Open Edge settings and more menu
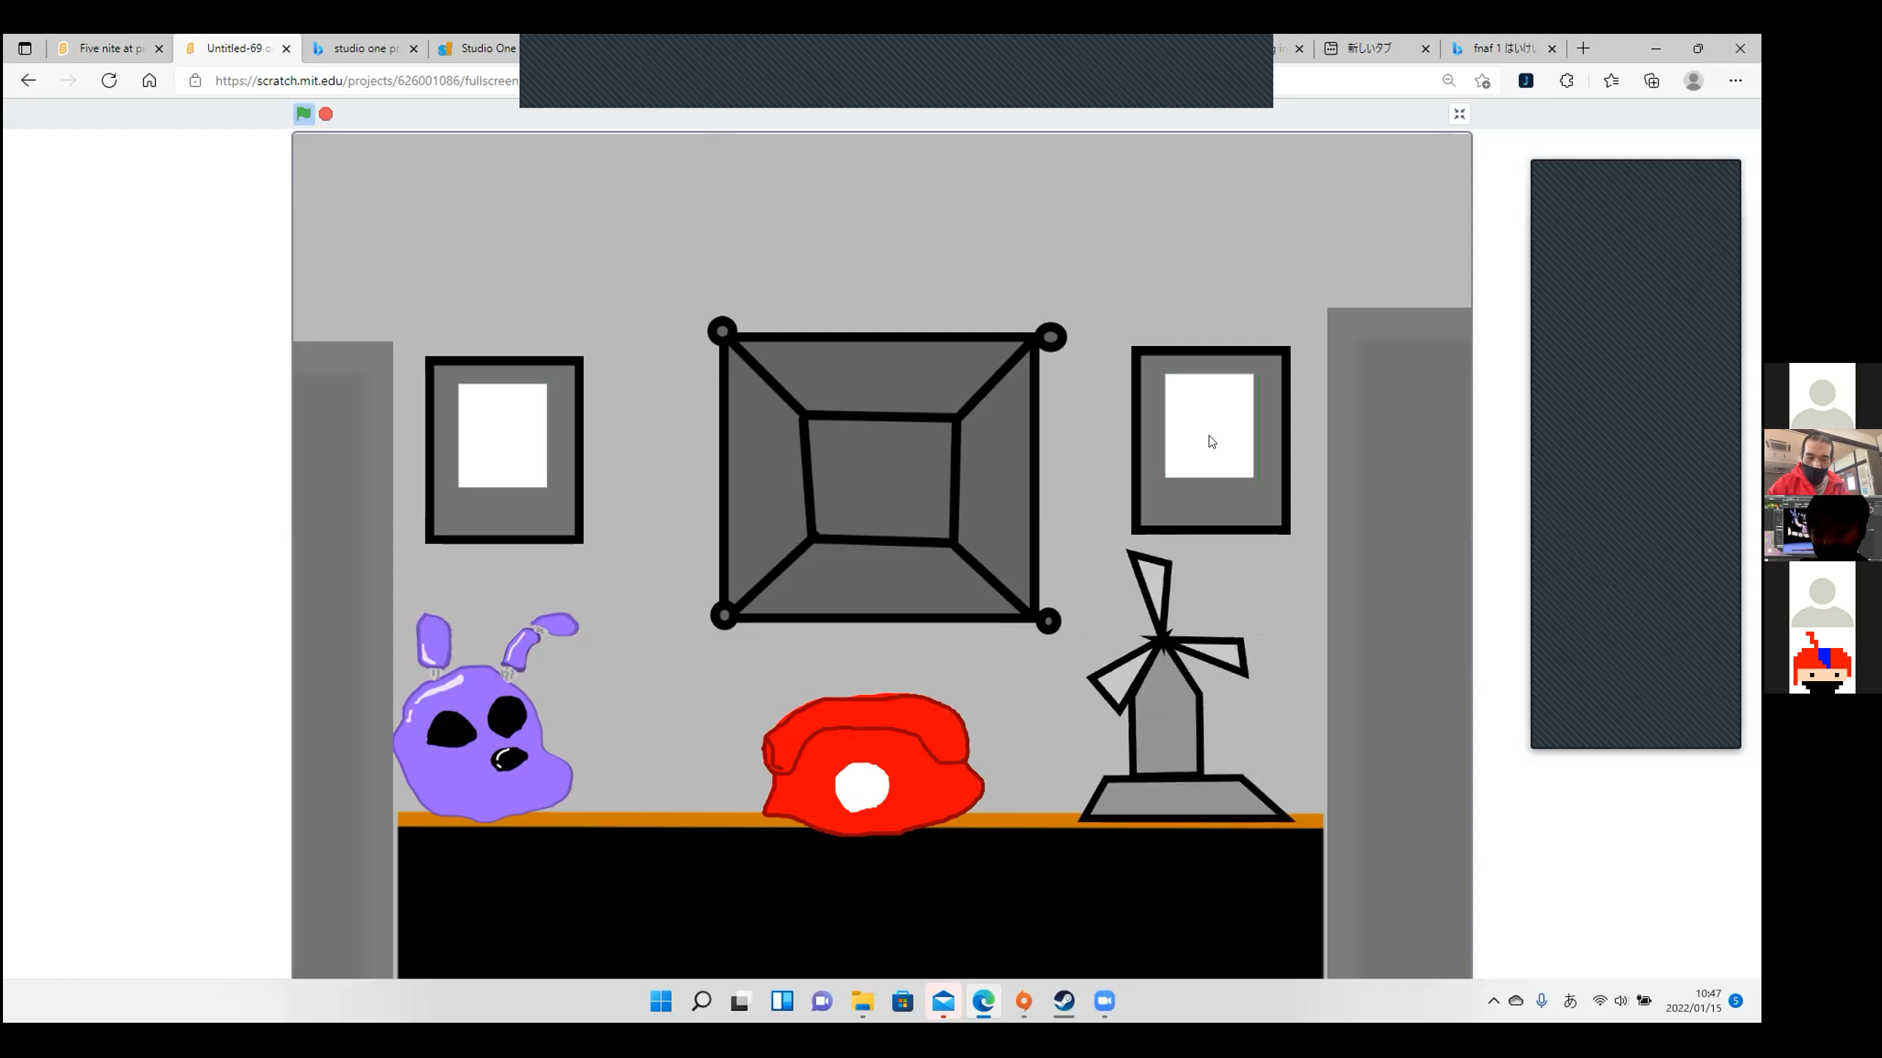Screen dimensions: 1882x1058 tap(1736, 81)
